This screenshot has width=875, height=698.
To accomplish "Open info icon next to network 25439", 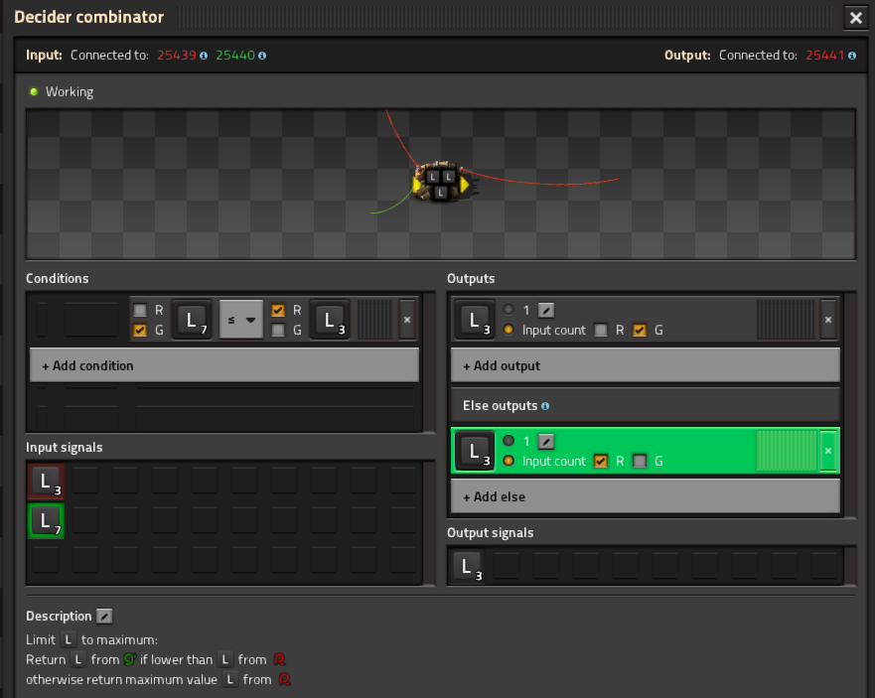I will point(204,56).
